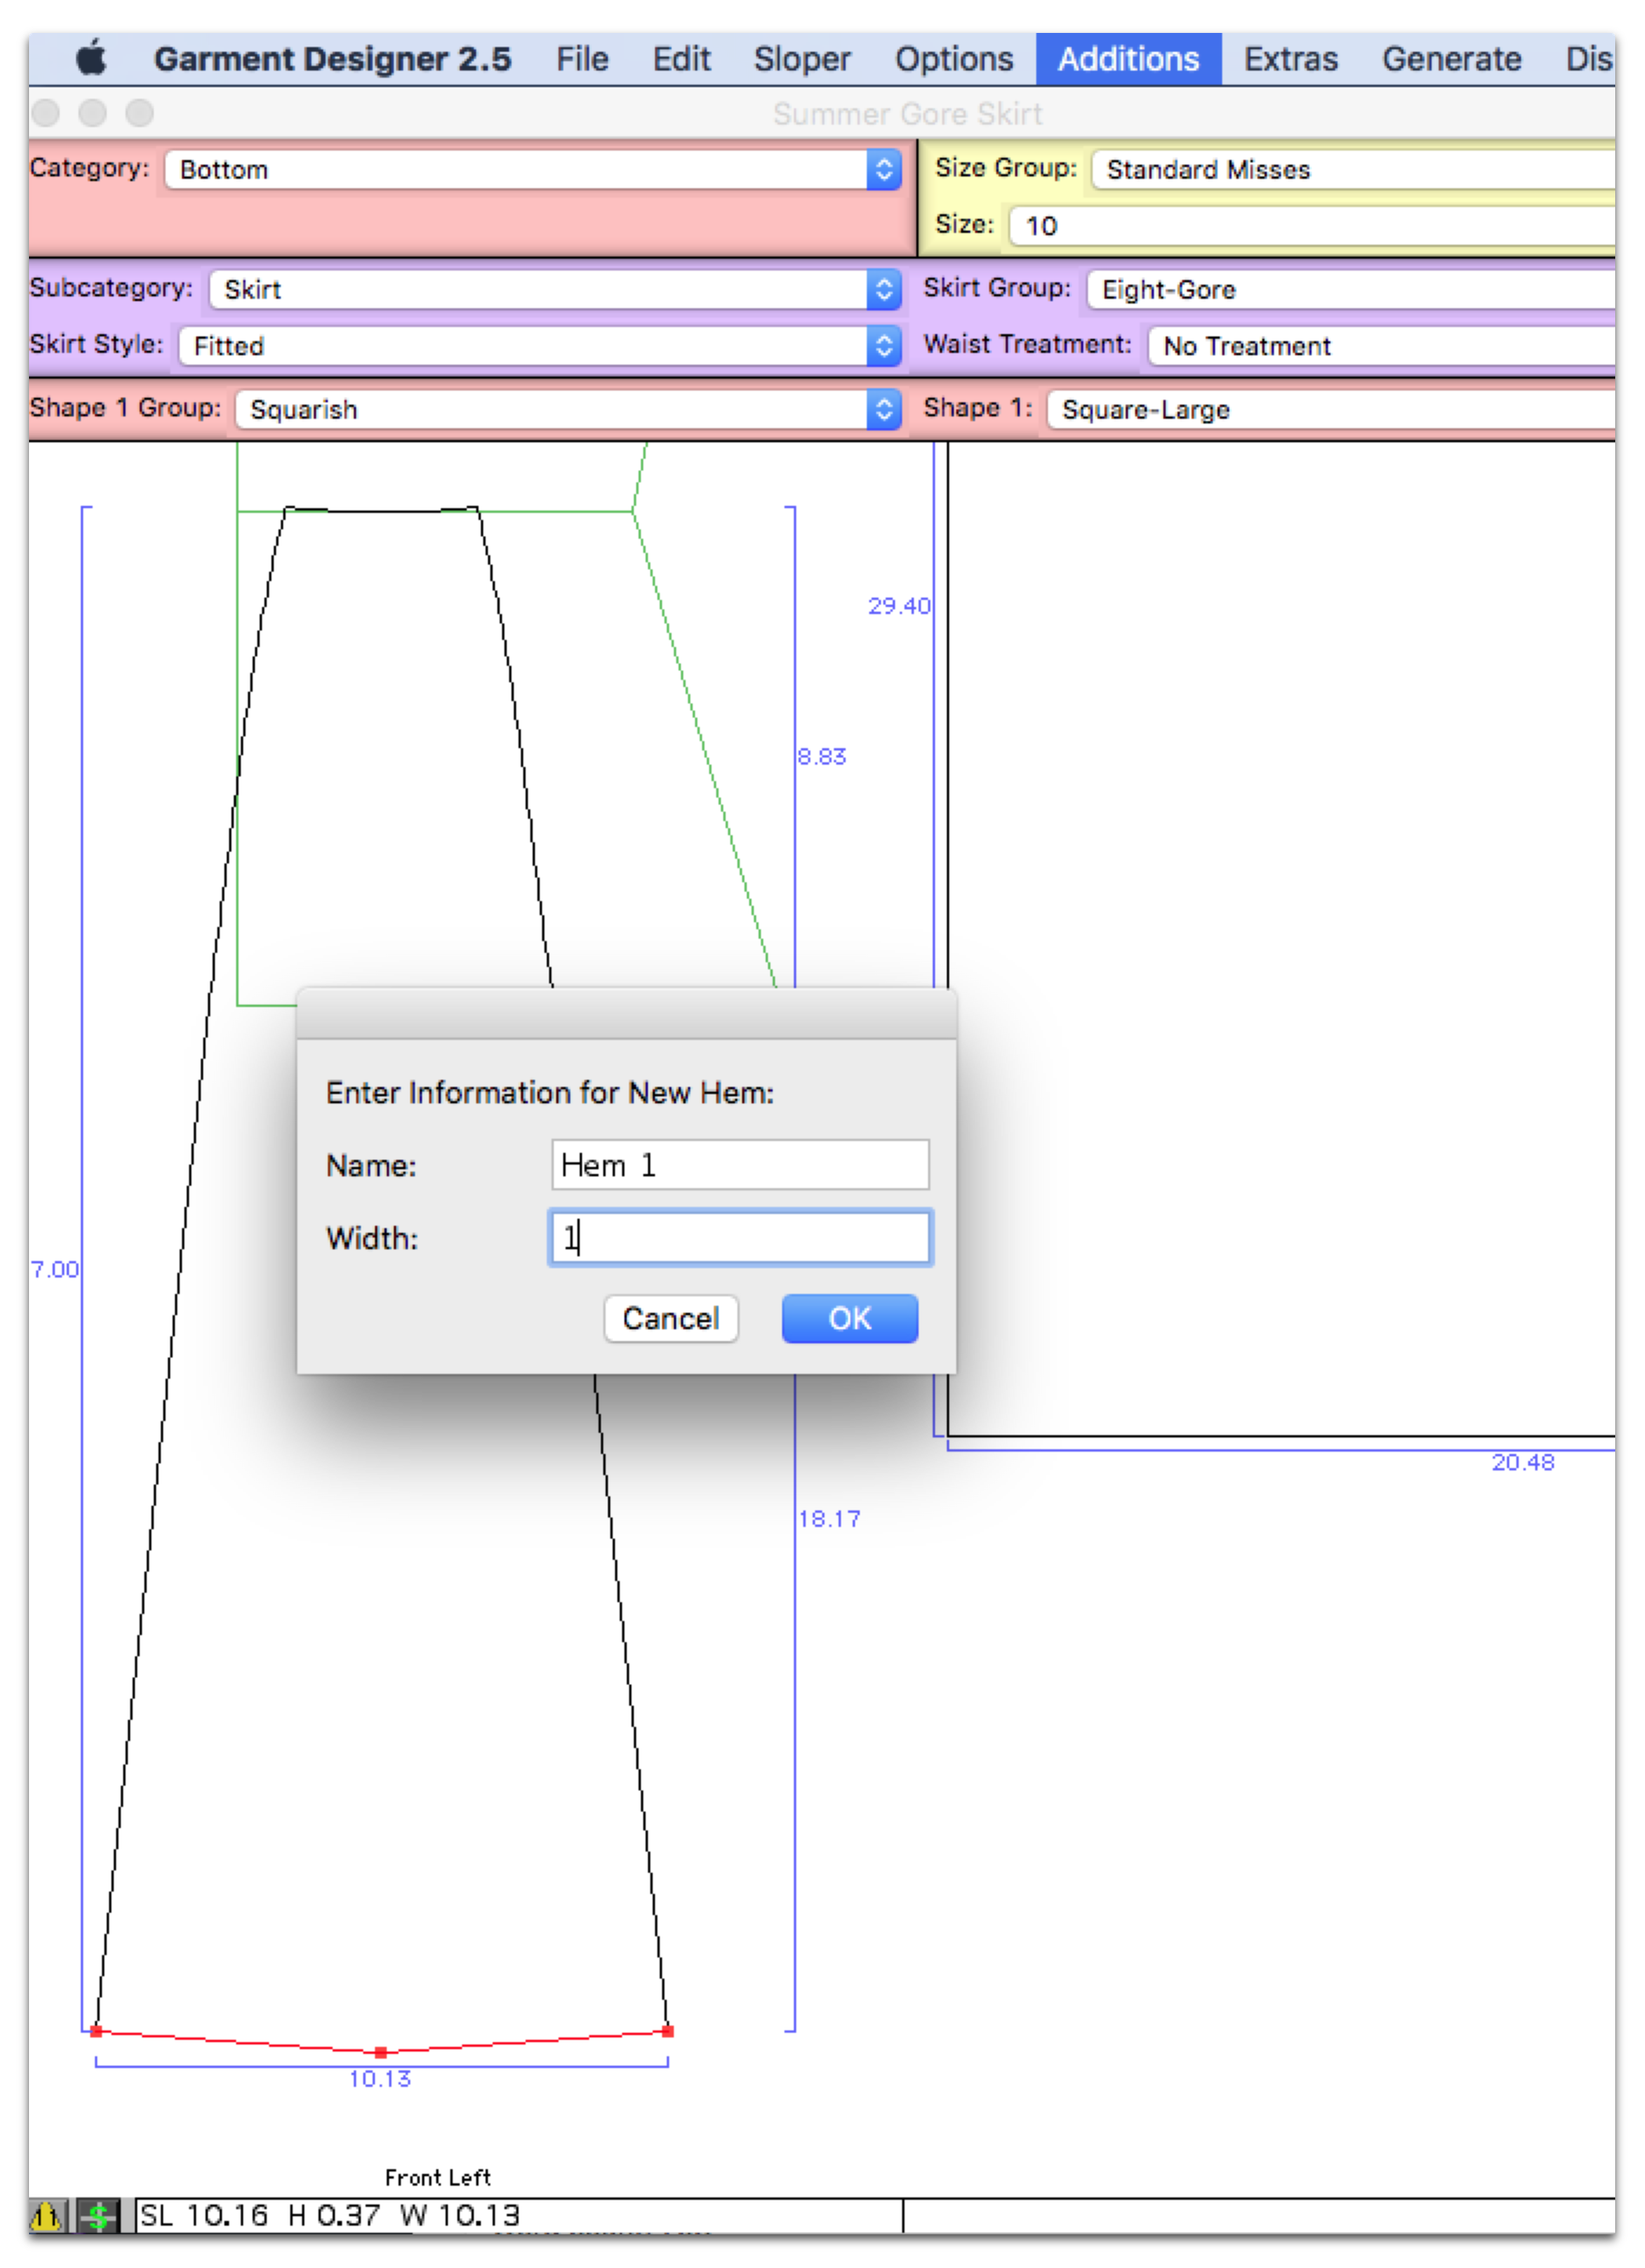
Task: Open the Category dropdown showing Bottom
Action: pyautogui.click(x=533, y=170)
